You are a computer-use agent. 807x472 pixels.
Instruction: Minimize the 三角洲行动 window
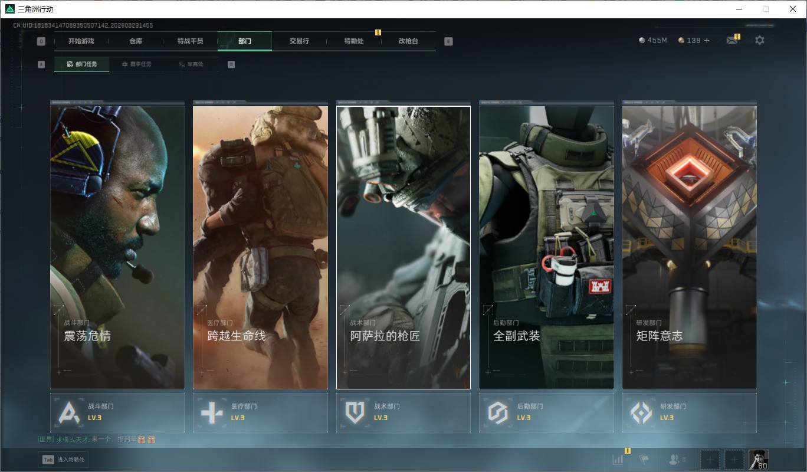[x=739, y=9]
